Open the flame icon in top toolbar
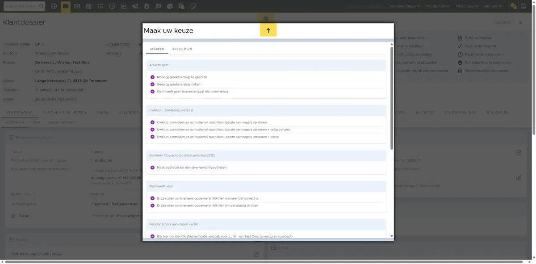536x264 pixels. coord(147,6)
